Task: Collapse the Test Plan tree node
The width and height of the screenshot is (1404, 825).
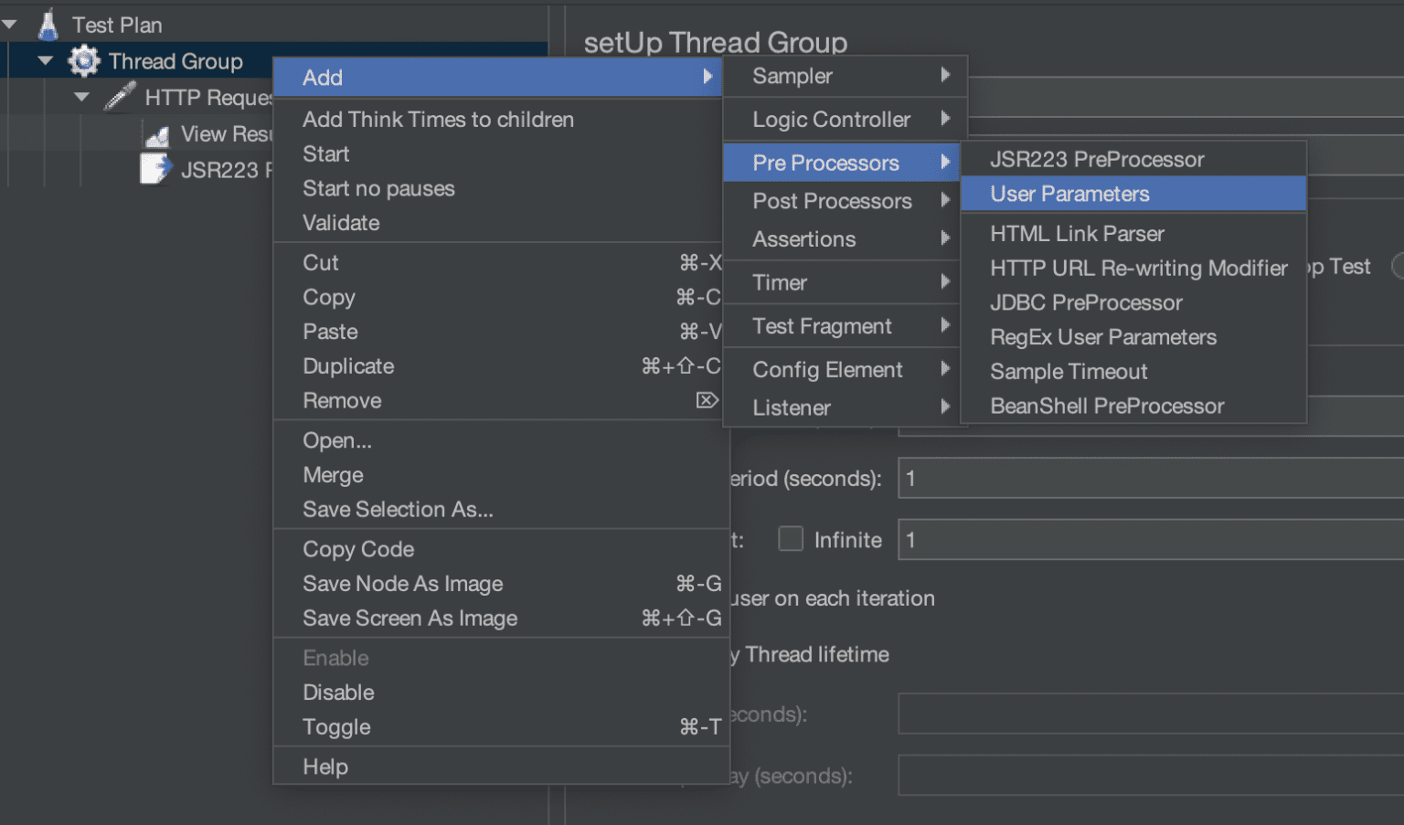Action: 11,25
